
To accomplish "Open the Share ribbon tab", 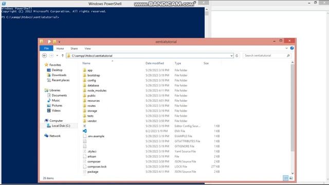I will coord(74,48).
